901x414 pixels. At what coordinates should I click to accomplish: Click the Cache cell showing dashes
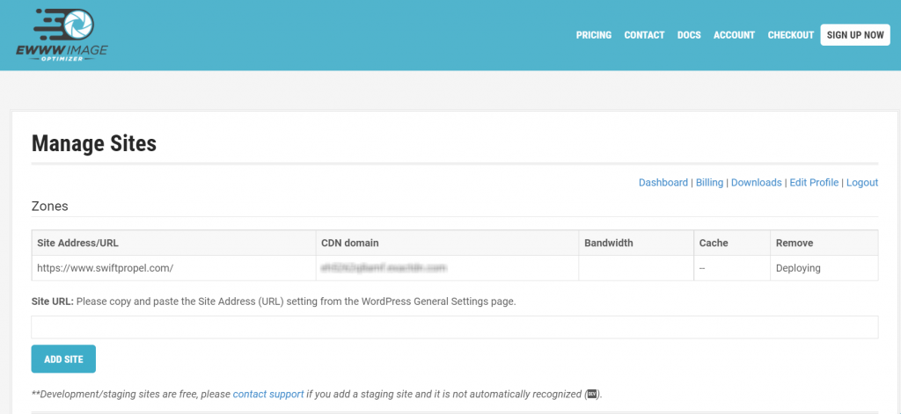(732, 268)
